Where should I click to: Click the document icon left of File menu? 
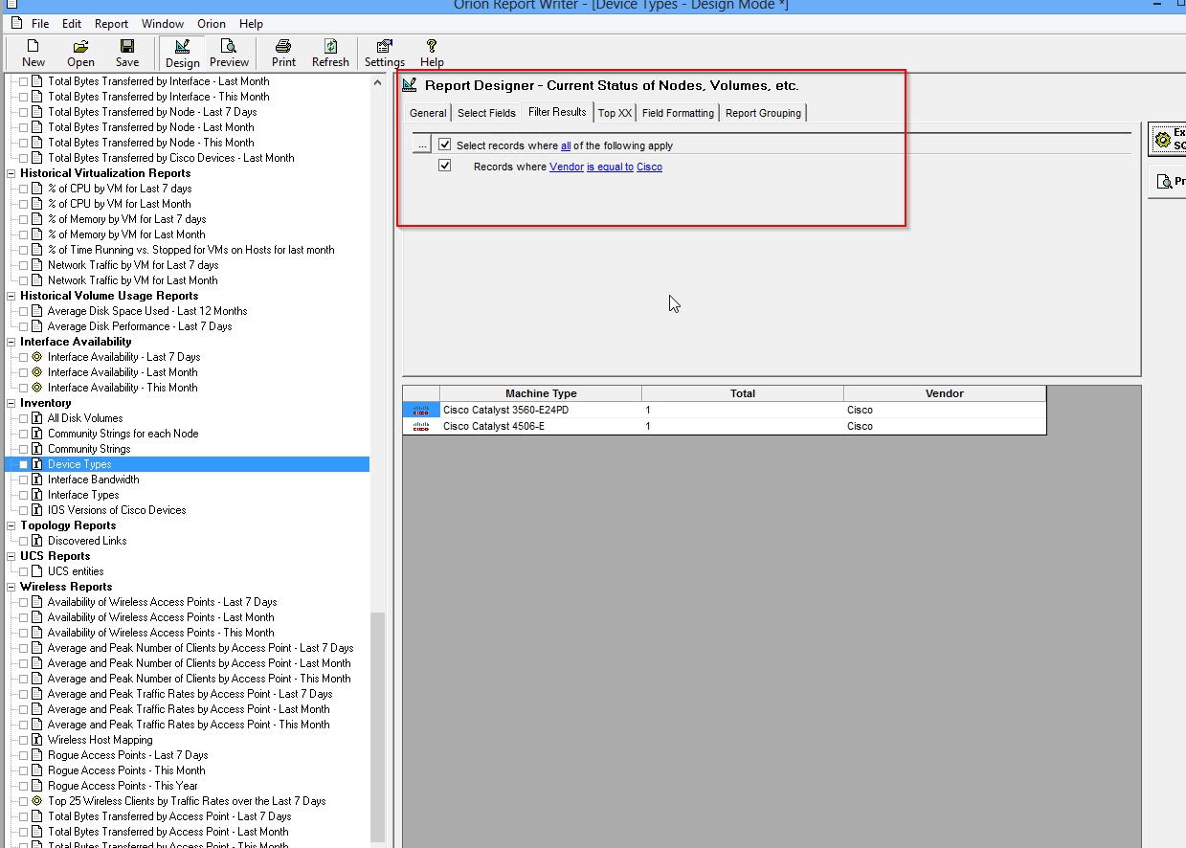click(16, 23)
